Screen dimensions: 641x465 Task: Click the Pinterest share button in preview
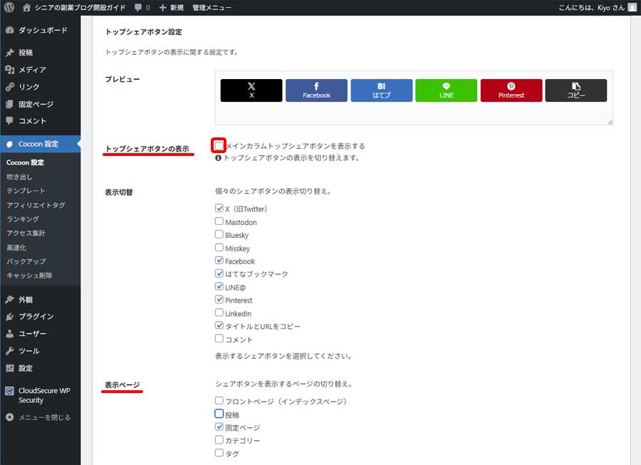(511, 90)
